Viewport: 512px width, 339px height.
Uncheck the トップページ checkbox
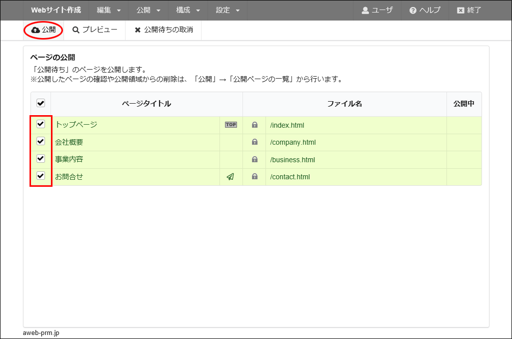tap(41, 124)
